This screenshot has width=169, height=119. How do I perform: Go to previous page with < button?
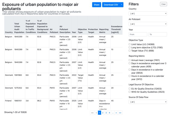(x=96, y=113)
